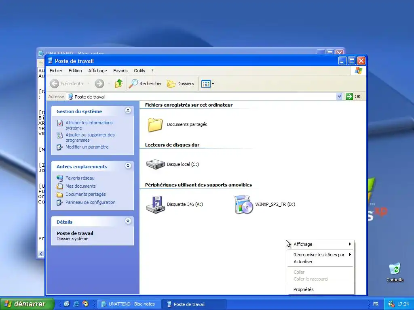
Task: Toggle the Dossiers folder pane
Action: pos(181,84)
